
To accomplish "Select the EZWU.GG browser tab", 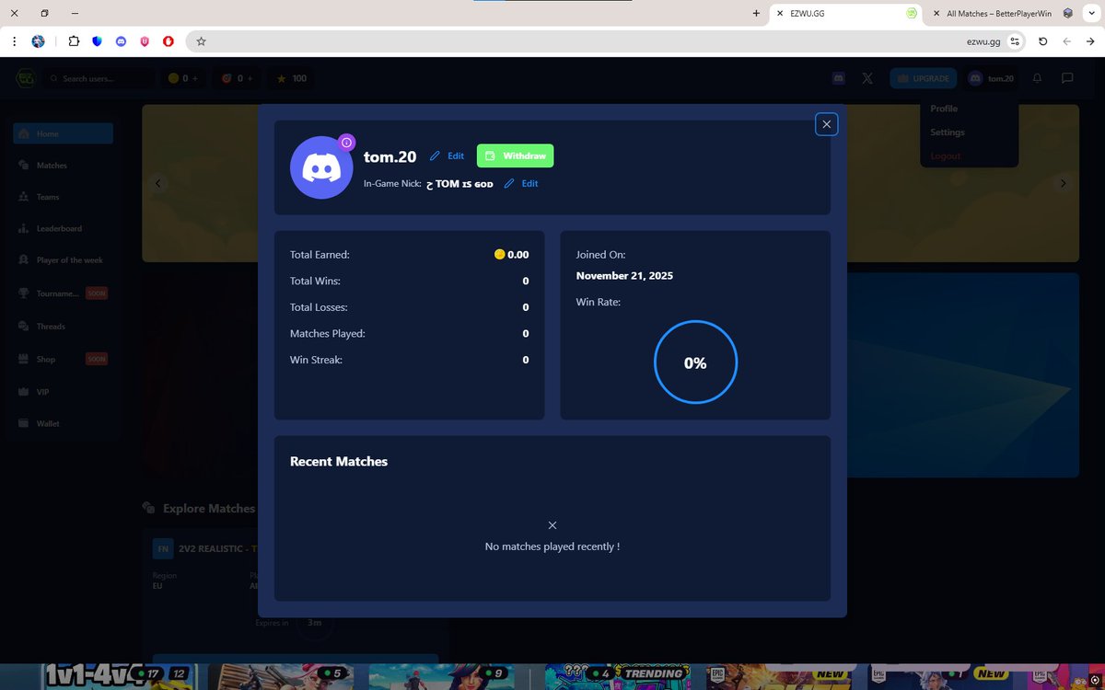I will pyautogui.click(x=847, y=14).
